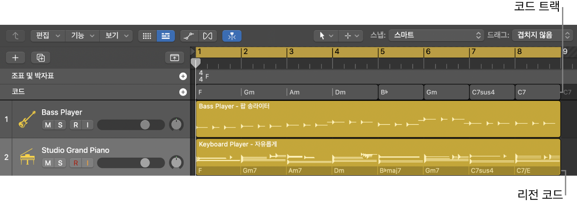Open the 드래그 겹치지 않음 dropdown

(x=542, y=35)
